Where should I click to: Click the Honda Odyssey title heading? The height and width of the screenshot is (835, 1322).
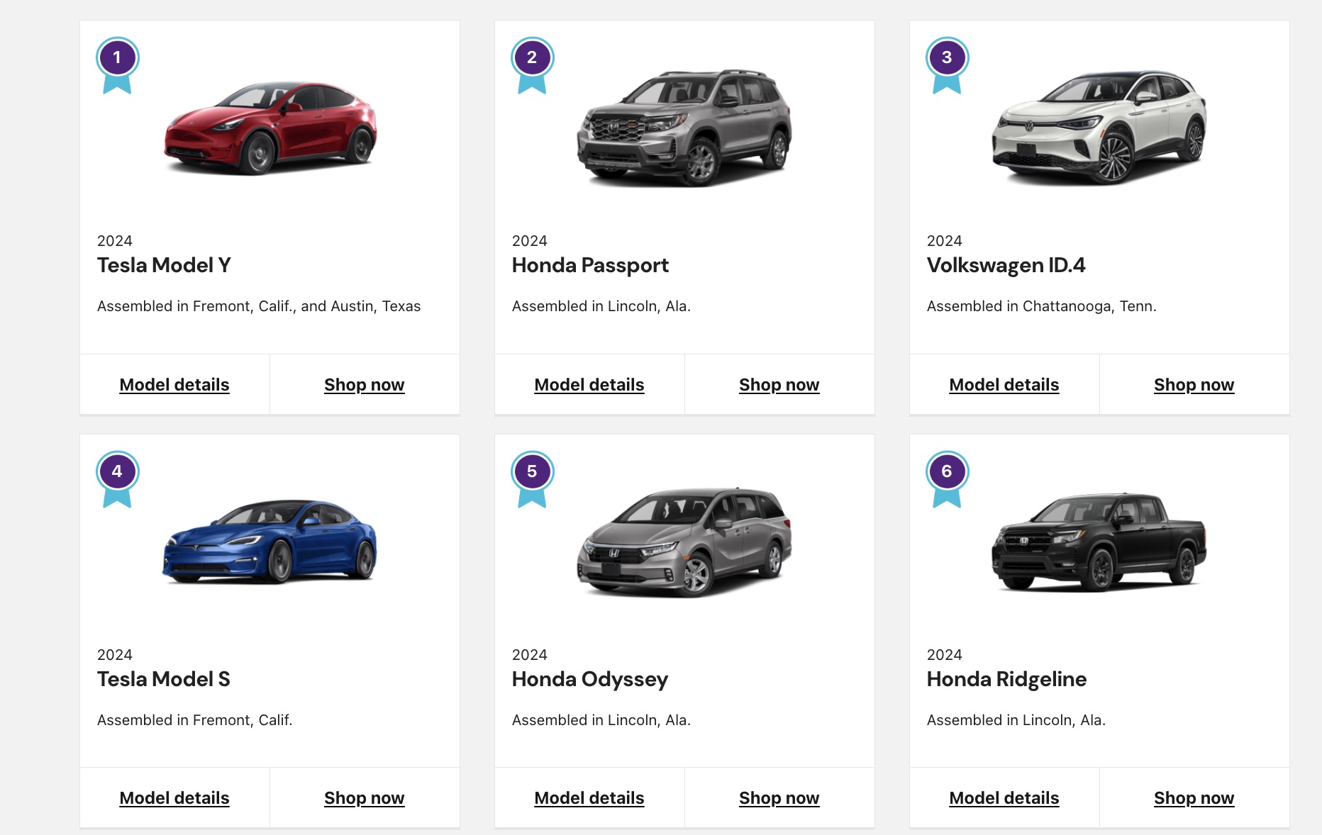589,679
